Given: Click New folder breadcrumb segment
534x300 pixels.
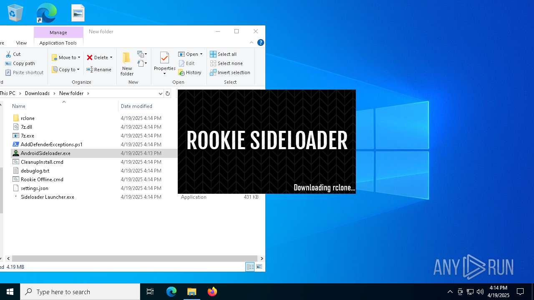Looking at the screenshot, I should click(71, 93).
